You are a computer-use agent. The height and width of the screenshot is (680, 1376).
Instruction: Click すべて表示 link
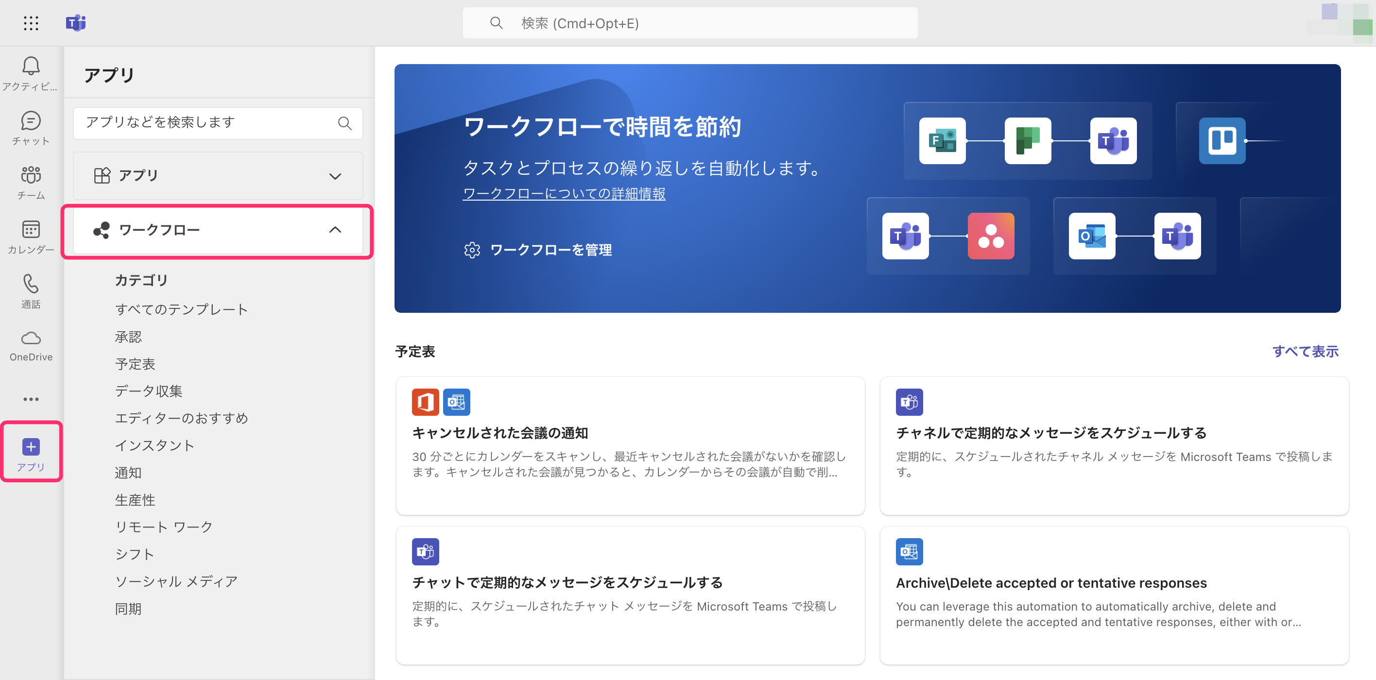[1305, 352]
